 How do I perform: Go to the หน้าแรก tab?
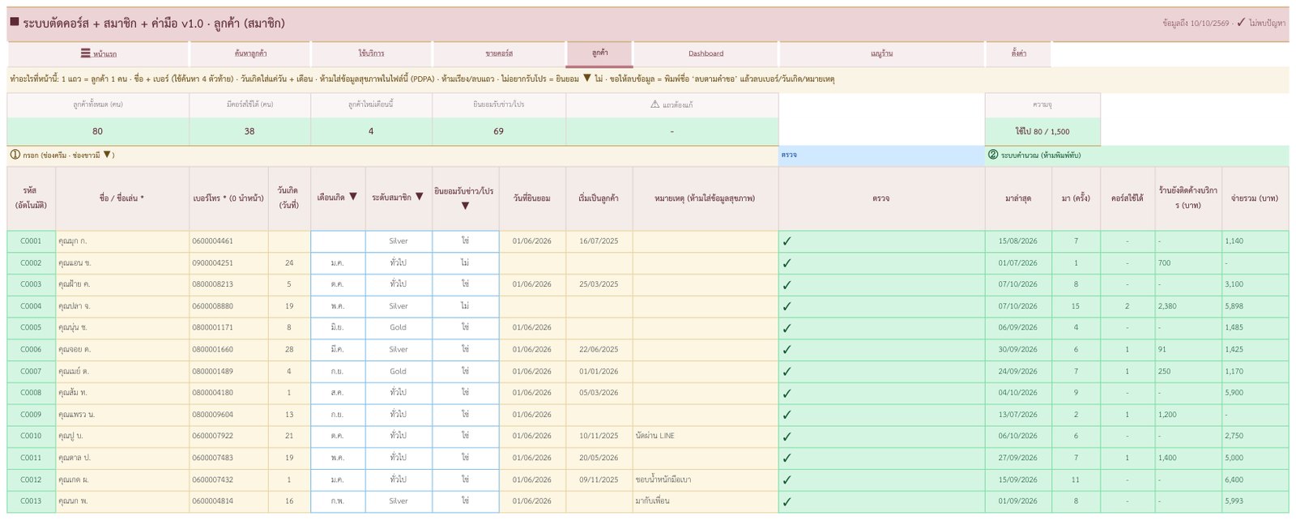point(98,53)
